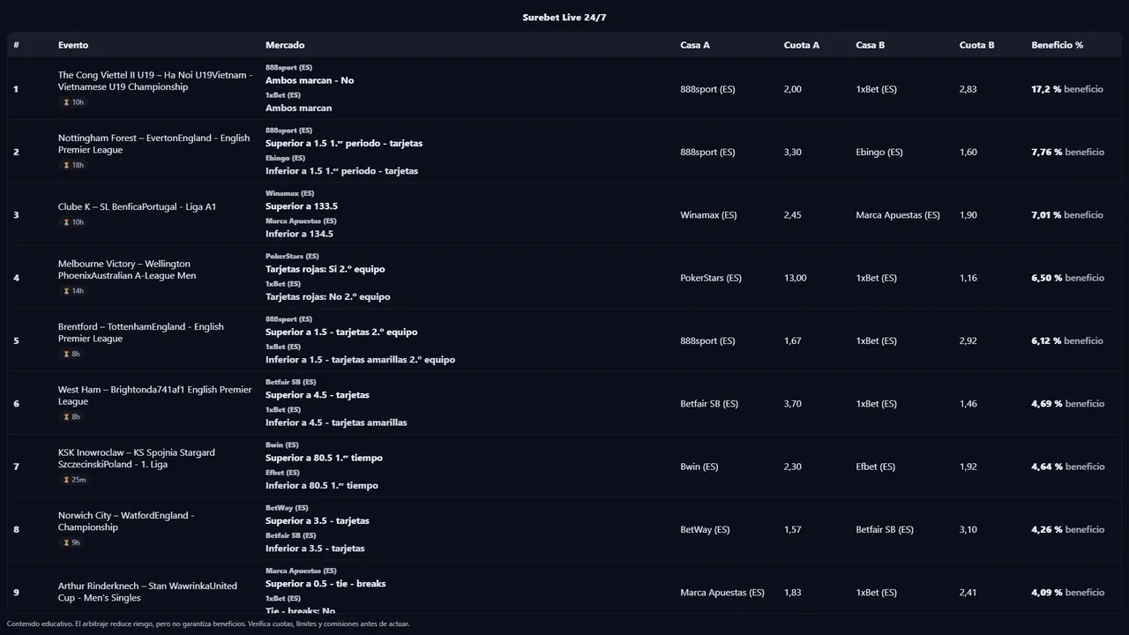Image resolution: width=1129 pixels, height=635 pixels.
Task: Open the Arthur Rinderknech – Stan Wawrinka event
Action: (147, 592)
